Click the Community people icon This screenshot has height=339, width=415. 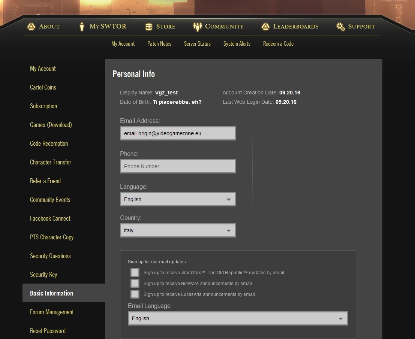(x=198, y=27)
